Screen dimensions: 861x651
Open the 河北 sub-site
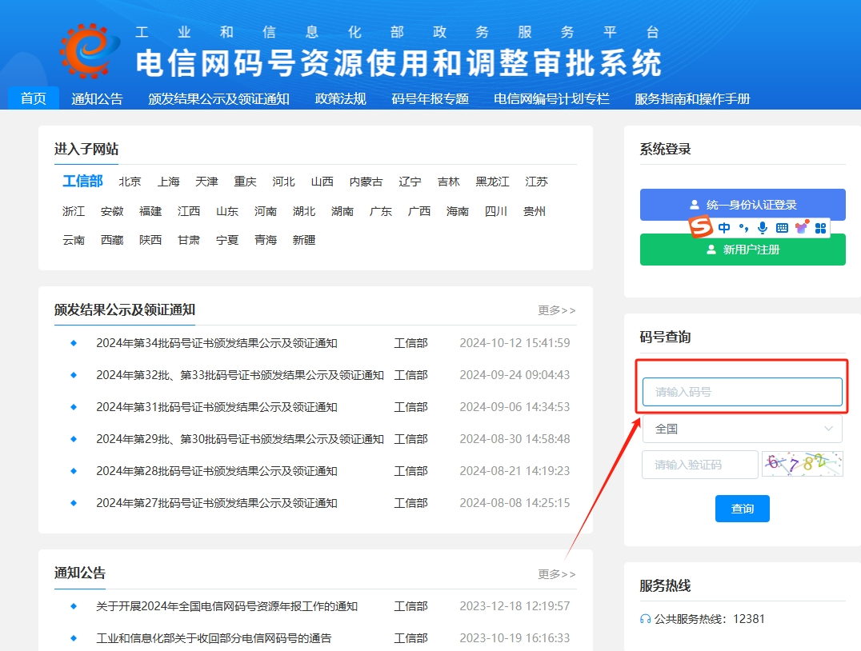click(x=284, y=182)
